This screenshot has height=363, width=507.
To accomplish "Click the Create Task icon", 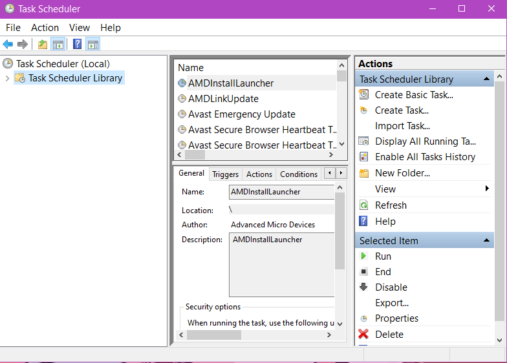I will (363, 110).
